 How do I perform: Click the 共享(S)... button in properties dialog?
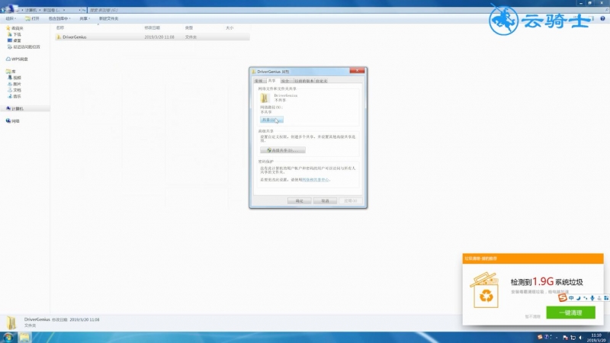coord(271,120)
